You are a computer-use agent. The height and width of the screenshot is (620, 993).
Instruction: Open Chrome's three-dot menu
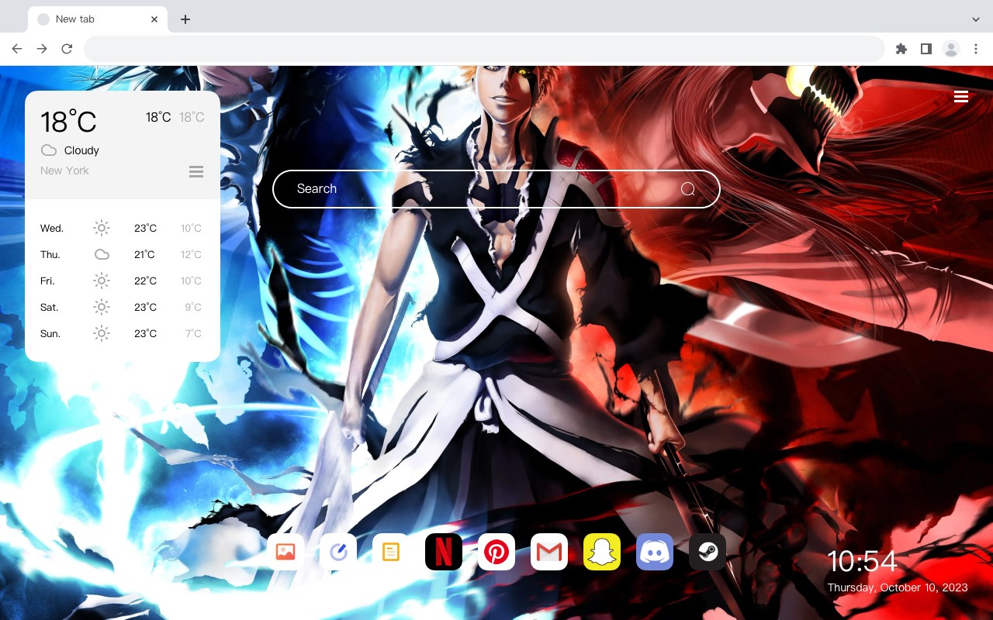click(x=975, y=49)
